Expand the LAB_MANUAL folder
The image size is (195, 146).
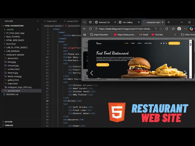[13, 51]
